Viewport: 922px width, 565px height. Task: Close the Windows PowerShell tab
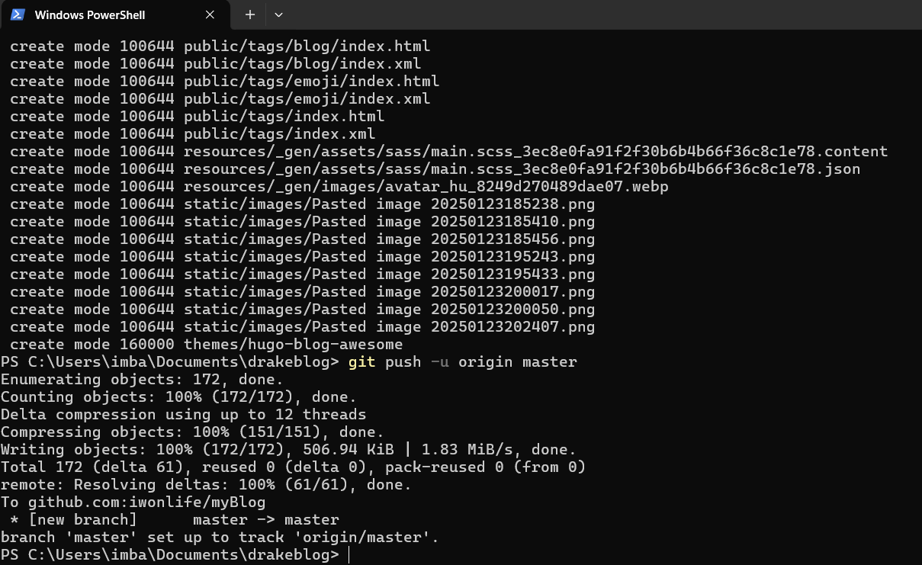tap(210, 14)
